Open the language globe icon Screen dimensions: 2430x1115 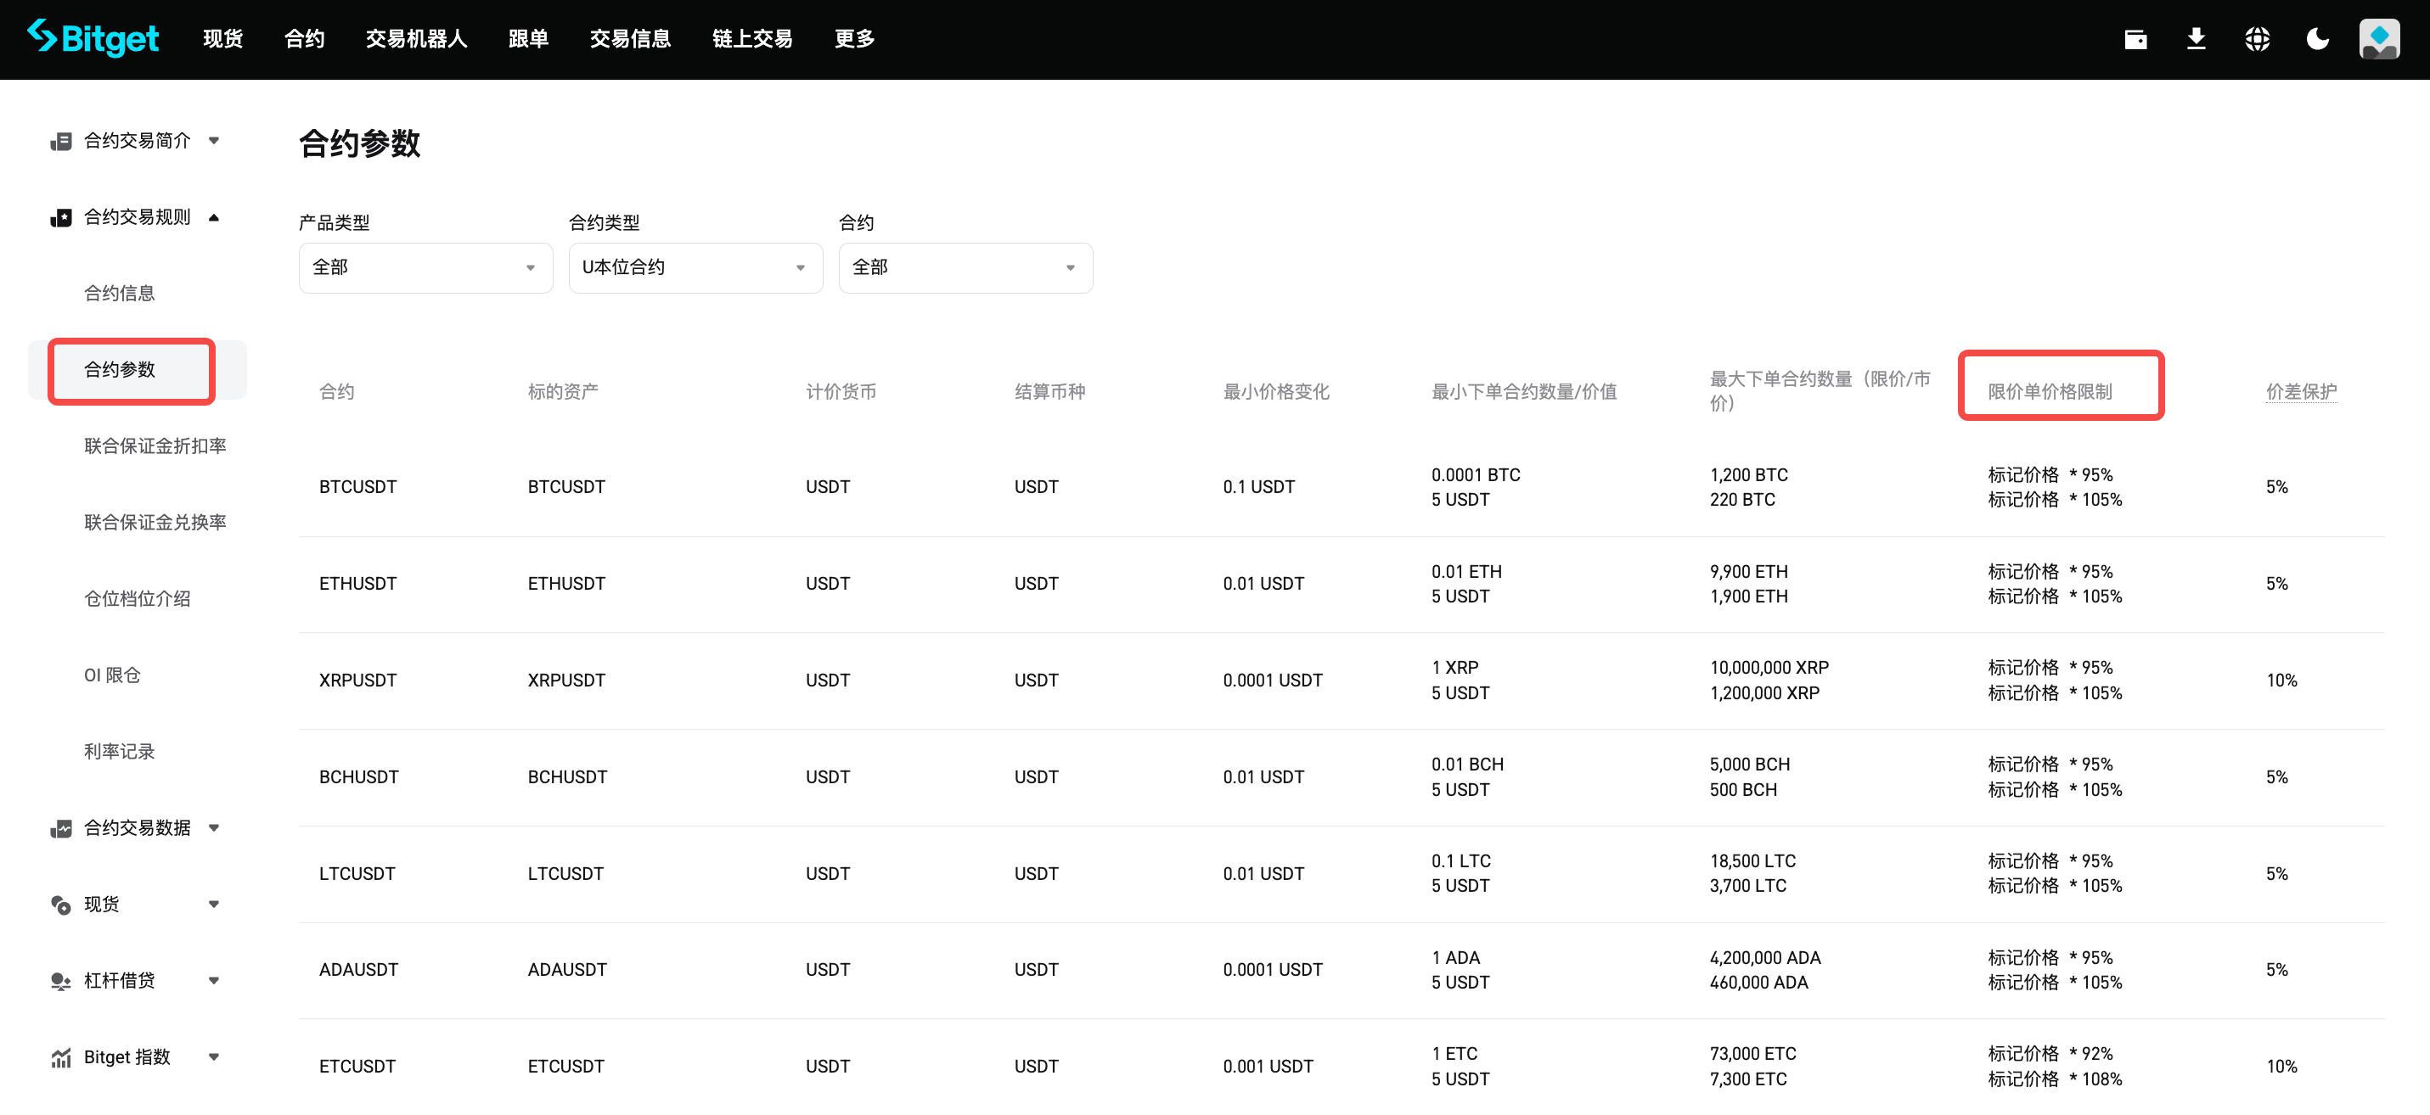[x=2258, y=39]
